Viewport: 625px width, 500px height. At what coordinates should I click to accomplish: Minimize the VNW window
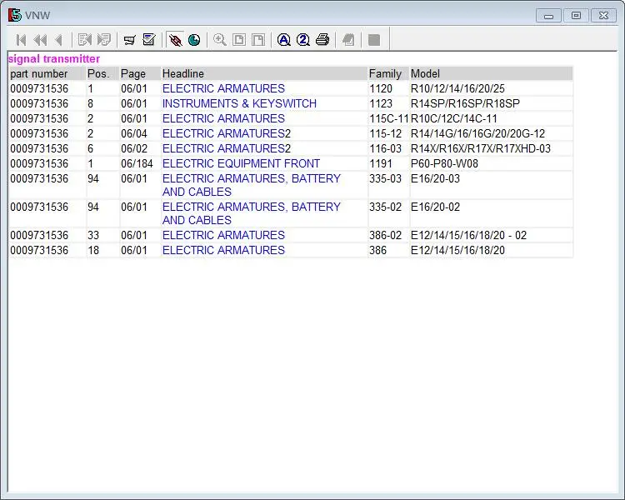[549, 16]
